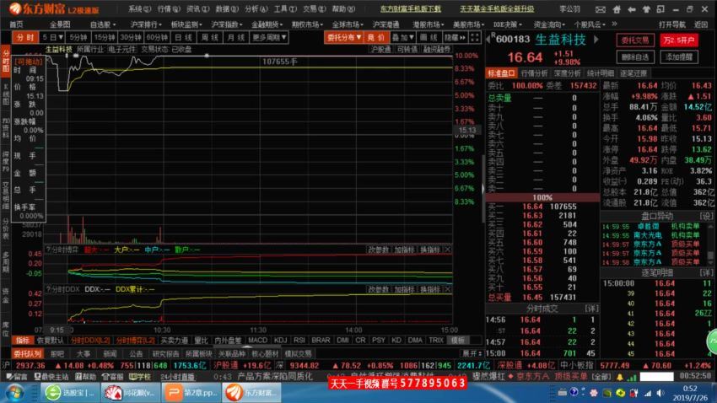Enable the MACD indicator
This screenshot has height=403, width=717.
(257, 340)
